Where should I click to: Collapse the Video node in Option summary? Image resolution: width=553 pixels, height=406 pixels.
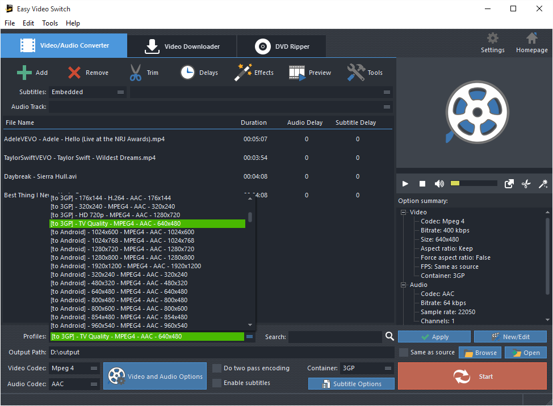[404, 213]
